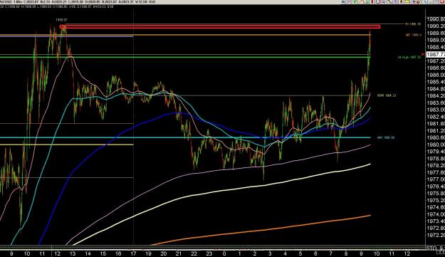Viewport: 445px width, 257px height.
Task: Click the price axis label 1974.00
Action: (436, 214)
